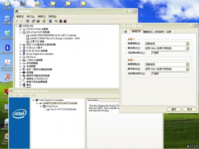Click the toolbar icon showing computer with red X

coord(61,21)
